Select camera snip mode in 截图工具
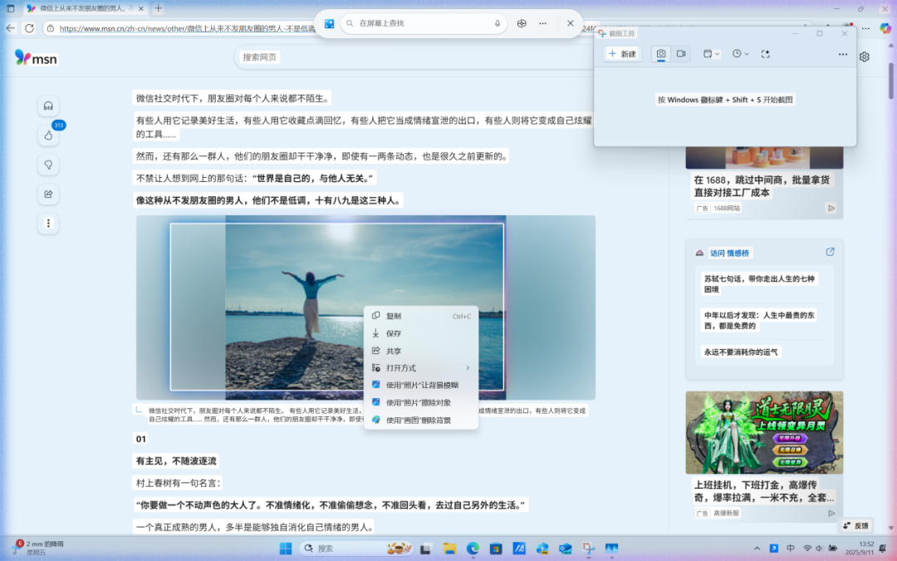This screenshot has width=897, height=561. point(660,53)
